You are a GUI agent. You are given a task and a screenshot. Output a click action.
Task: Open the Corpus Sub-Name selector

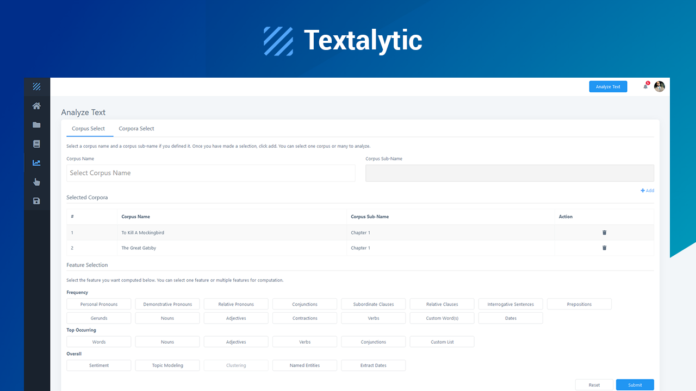point(509,173)
